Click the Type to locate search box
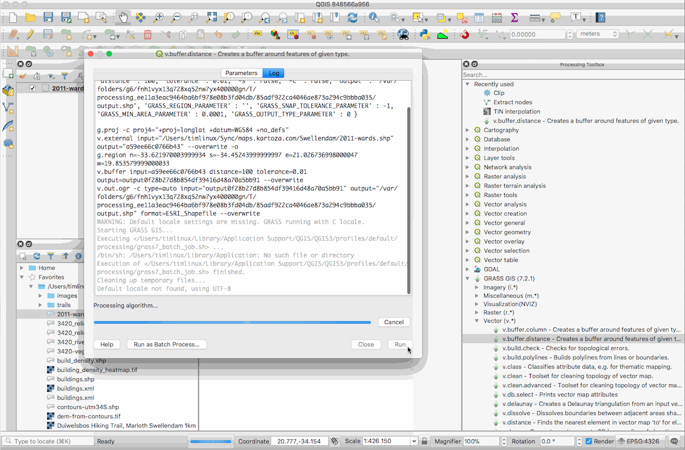The width and height of the screenshot is (685, 450). pyautogui.click(x=48, y=442)
